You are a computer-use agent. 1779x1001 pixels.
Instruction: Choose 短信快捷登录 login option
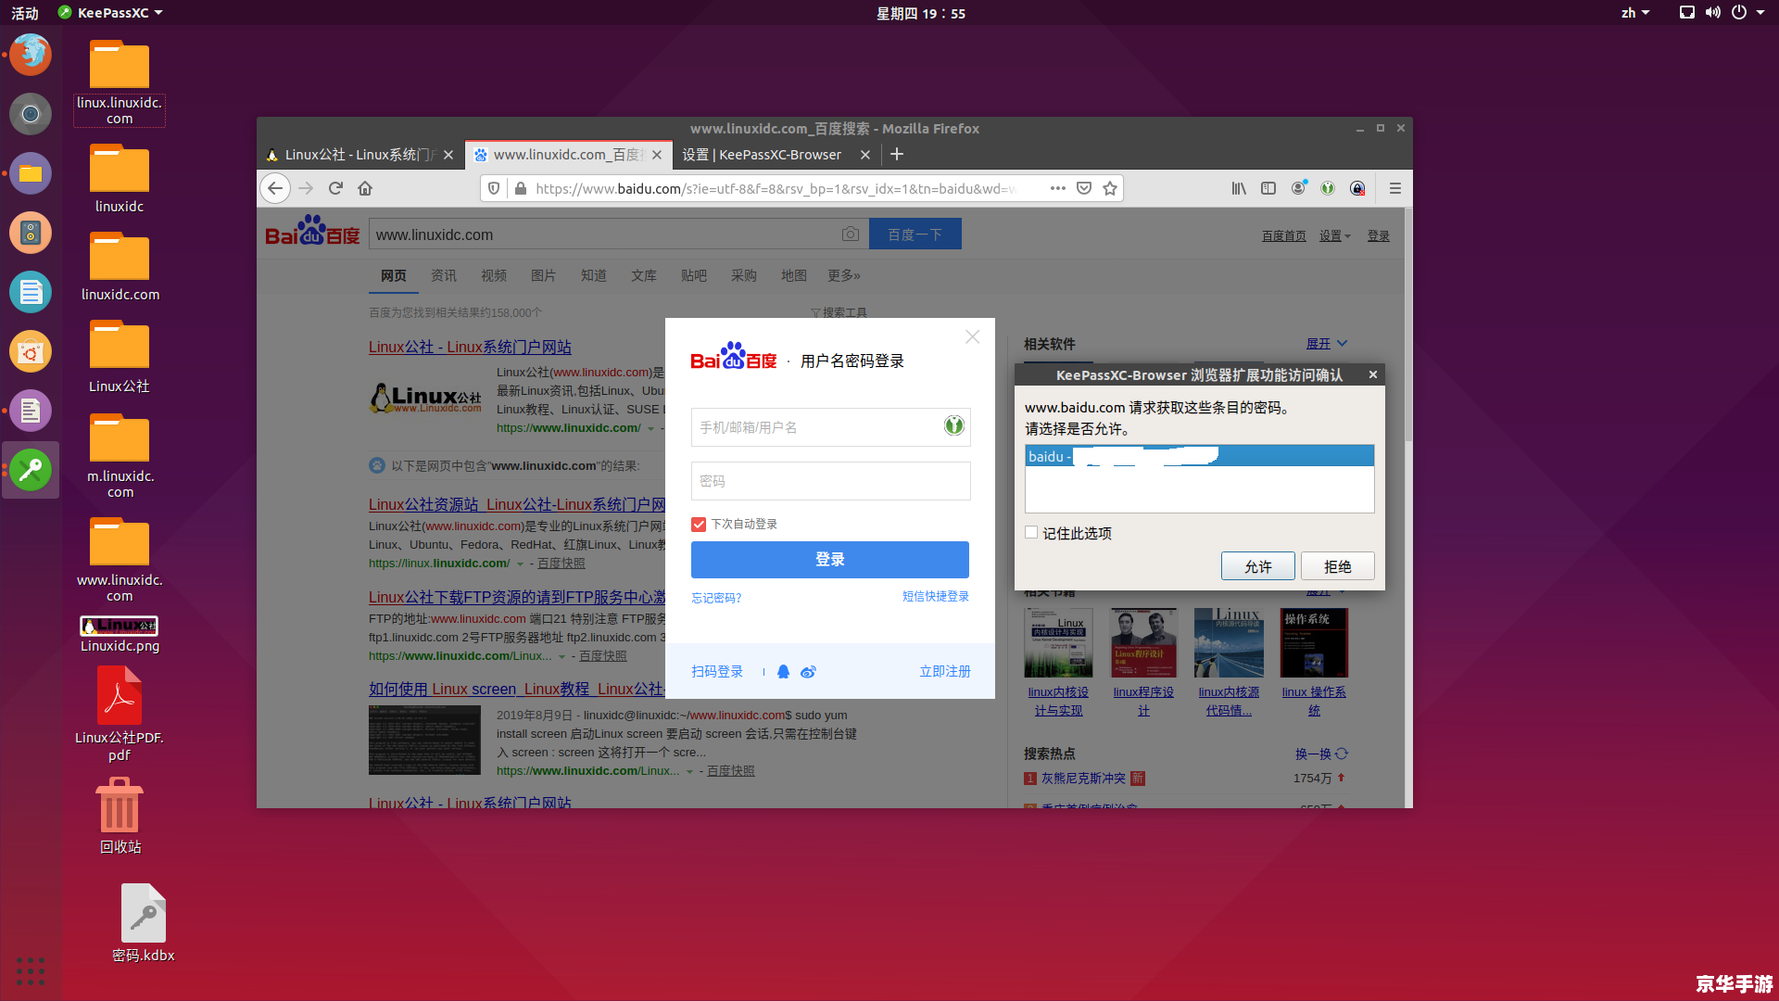click(x=936, y=596)
